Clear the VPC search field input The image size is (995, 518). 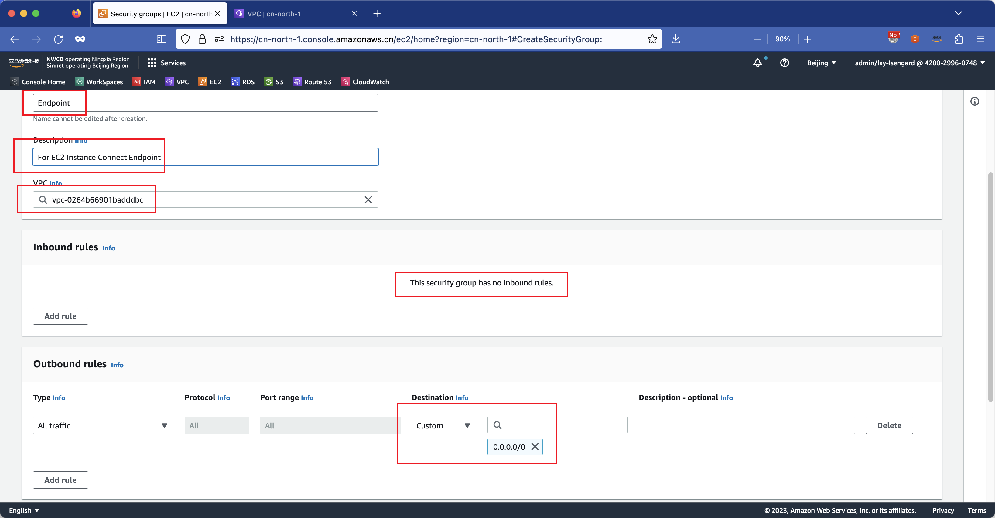(368, 199)
